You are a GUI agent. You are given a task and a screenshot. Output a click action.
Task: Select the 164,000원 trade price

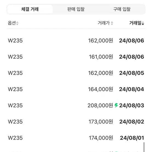[100, 89]
